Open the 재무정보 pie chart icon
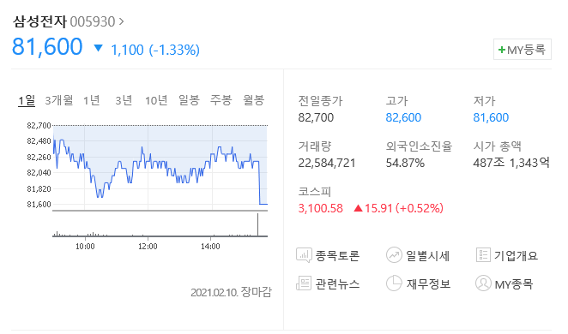568x334 pixels. pos(394,283)
